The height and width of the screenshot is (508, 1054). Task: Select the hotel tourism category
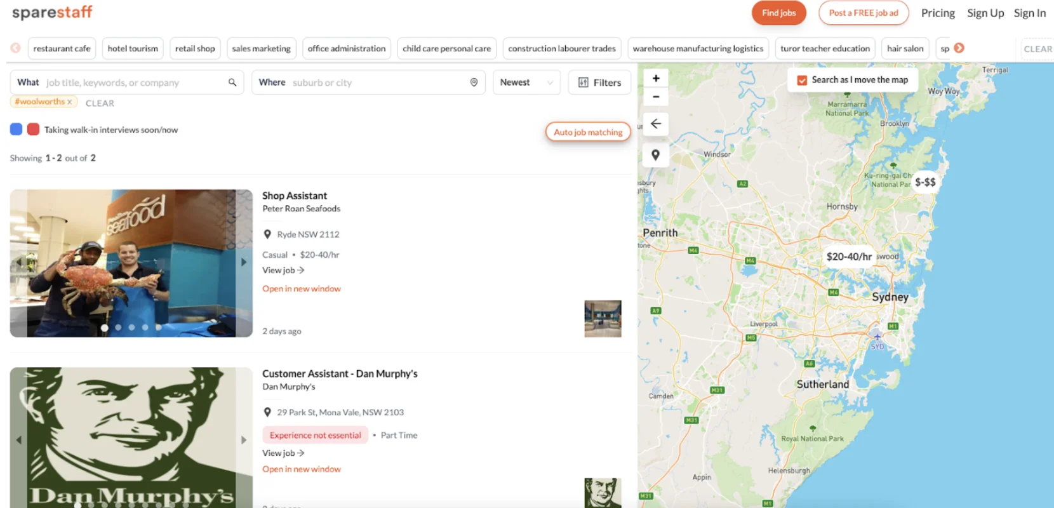click(133, 48)
